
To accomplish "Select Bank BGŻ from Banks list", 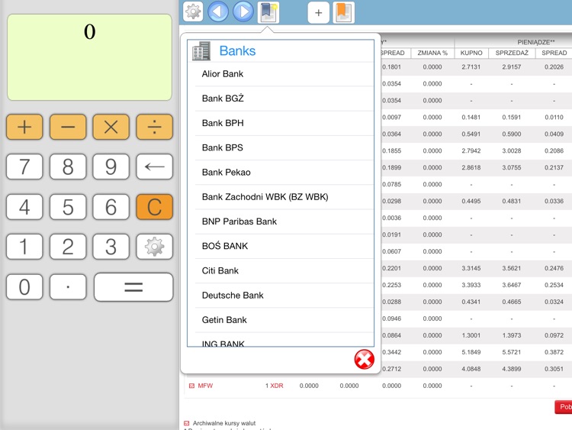I will [x=281, y=99].
